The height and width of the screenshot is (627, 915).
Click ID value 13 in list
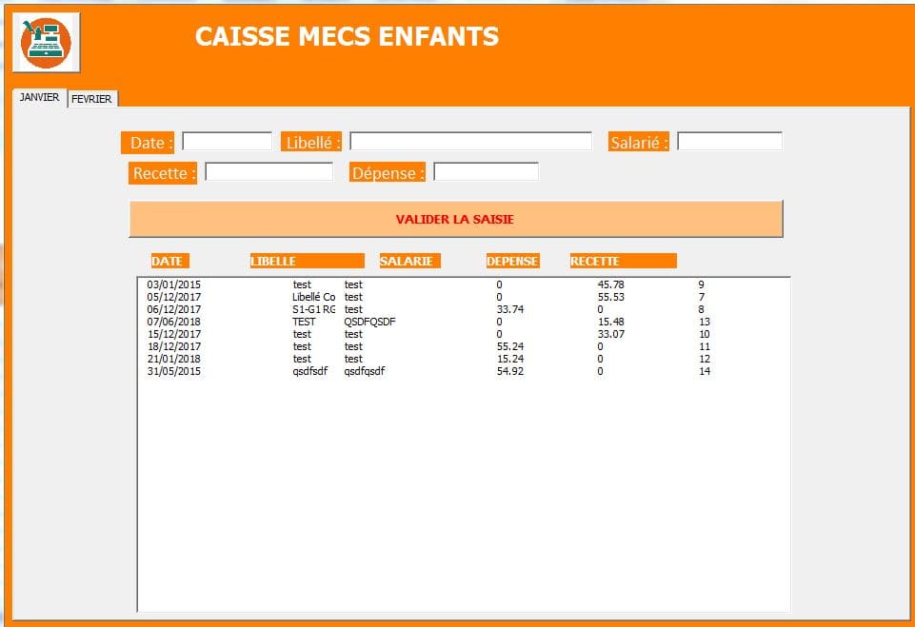705,322
